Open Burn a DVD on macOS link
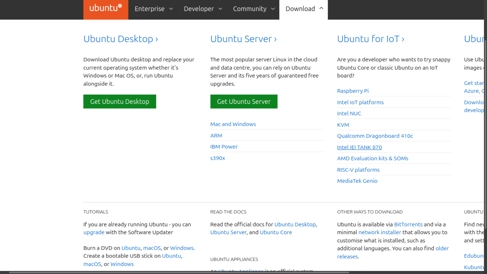Image resolution: width=487 pixels, height=274 pixels. coord(152,248)
